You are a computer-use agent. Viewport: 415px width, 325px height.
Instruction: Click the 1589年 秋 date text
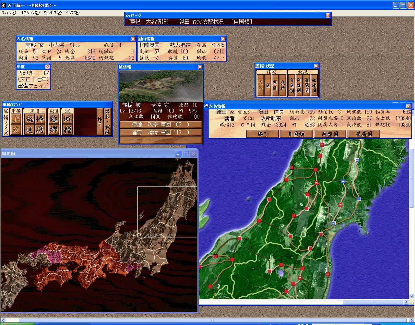33,73
